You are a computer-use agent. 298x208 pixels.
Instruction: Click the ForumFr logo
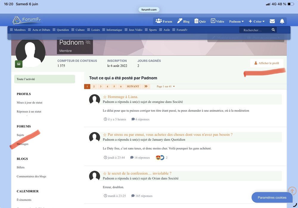pyautogui.click(x=27, y=20)
